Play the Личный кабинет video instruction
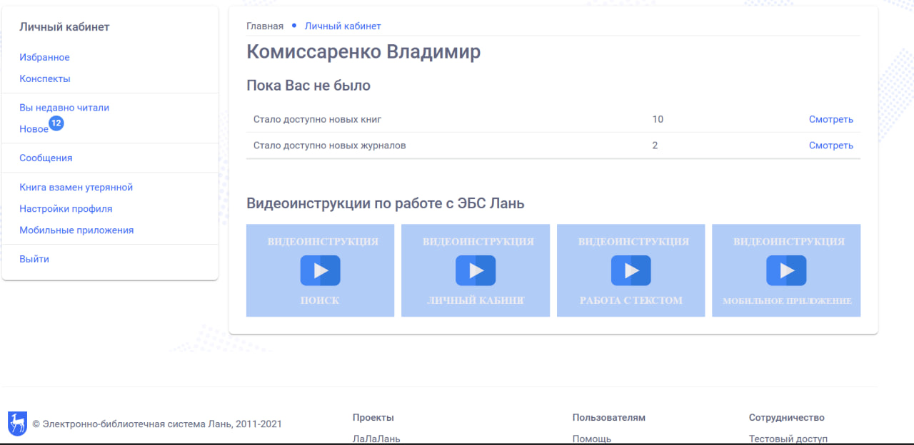The width and height of the screenshot is (914, 445). coord(476,270)
